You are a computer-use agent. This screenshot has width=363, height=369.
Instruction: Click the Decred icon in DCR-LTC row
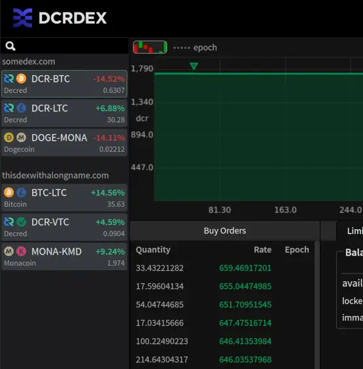(x=9, y=108)
